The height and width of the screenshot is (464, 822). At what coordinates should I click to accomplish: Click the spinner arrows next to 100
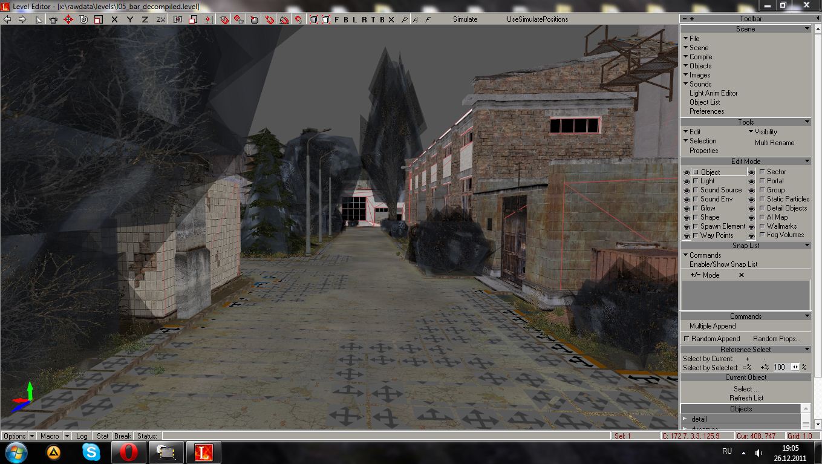pos(795,367)
